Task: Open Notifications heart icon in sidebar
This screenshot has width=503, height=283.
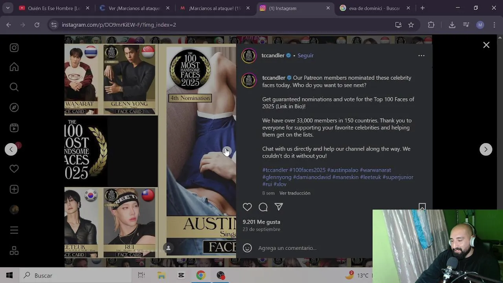Action: tap(14, 169)
